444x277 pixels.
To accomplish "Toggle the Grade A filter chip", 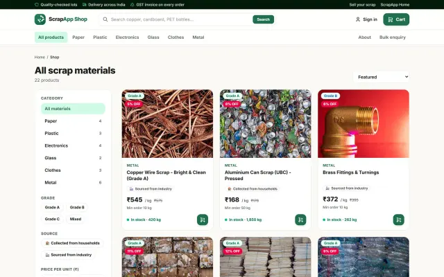I will click(52, 207).
